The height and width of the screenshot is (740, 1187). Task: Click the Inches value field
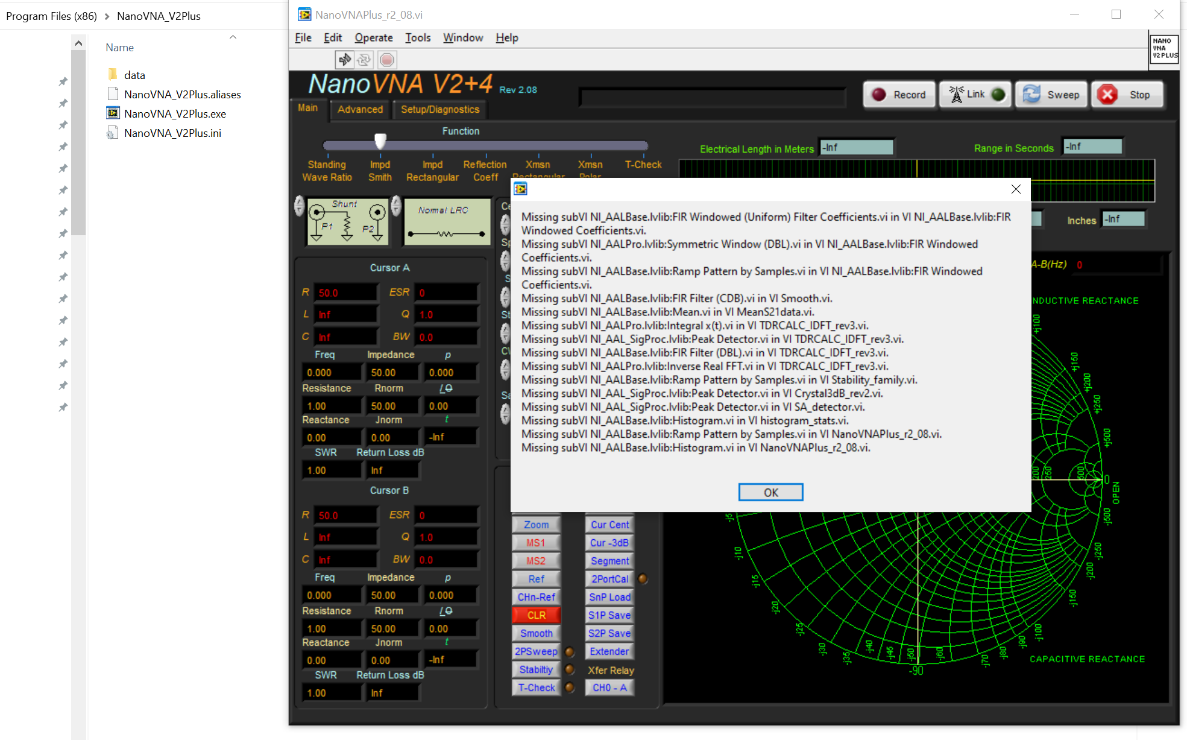[1124, 219]
